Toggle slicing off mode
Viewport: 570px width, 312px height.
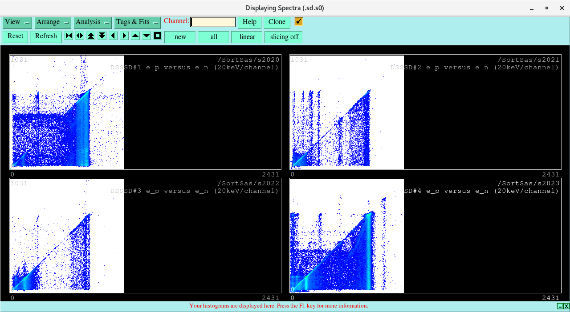[x=283, y=37]
